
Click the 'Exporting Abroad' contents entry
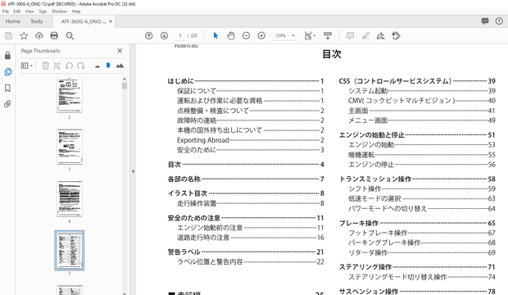click(203, 140)
